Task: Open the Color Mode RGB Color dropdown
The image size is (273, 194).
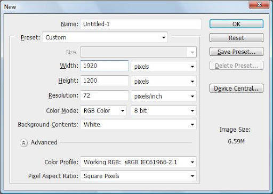Action: coord(103,110)
